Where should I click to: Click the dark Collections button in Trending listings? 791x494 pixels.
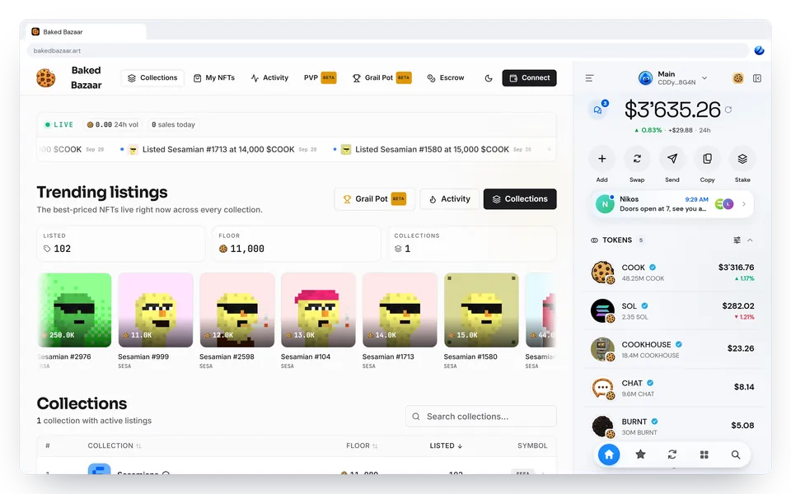(x=520, y=199)
